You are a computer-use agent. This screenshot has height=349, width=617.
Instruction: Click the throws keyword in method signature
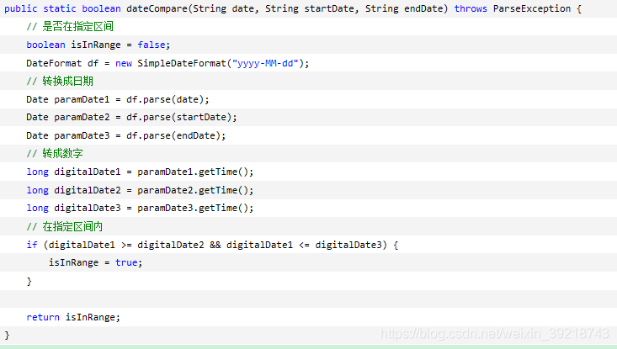pos(471,8)
